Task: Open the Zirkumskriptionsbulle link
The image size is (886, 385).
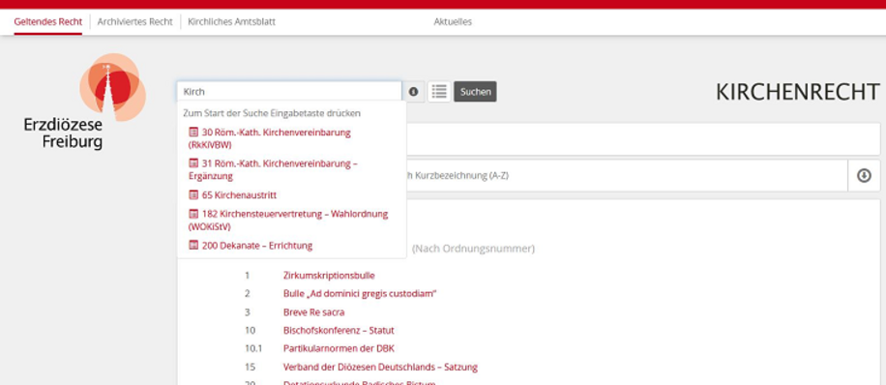Action: 329,276
